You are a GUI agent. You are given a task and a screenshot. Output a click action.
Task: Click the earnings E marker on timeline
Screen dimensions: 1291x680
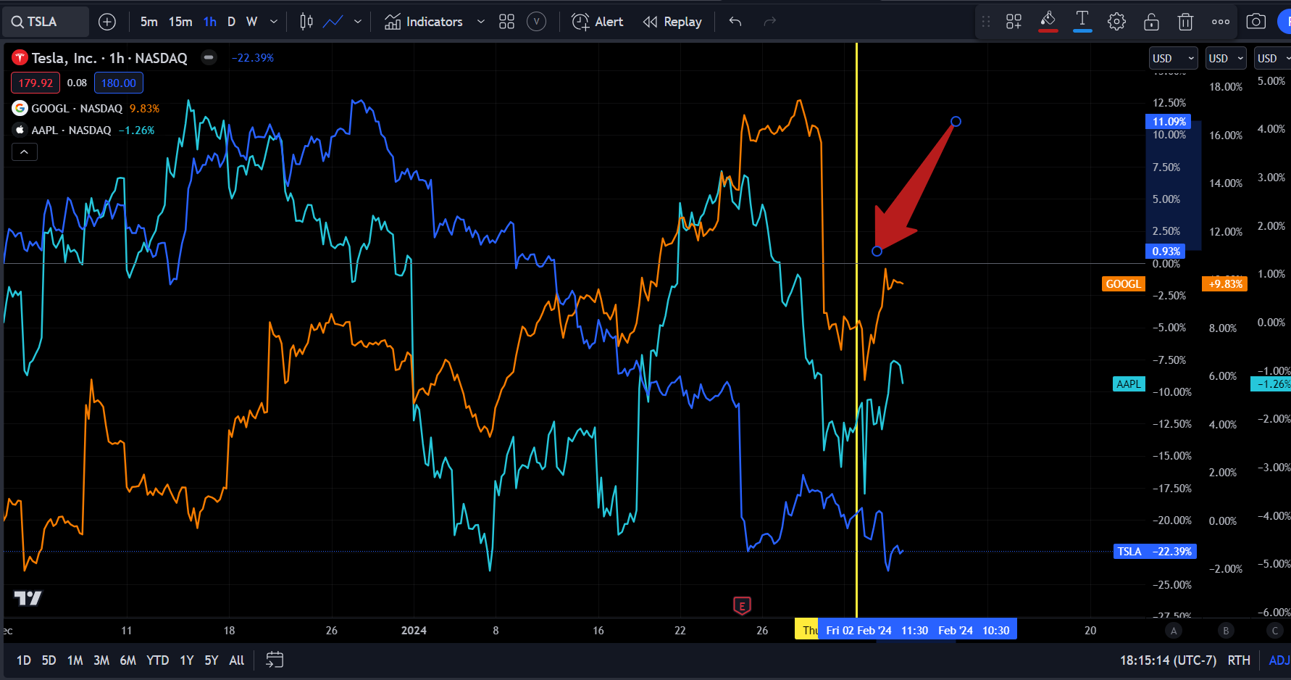742,605
